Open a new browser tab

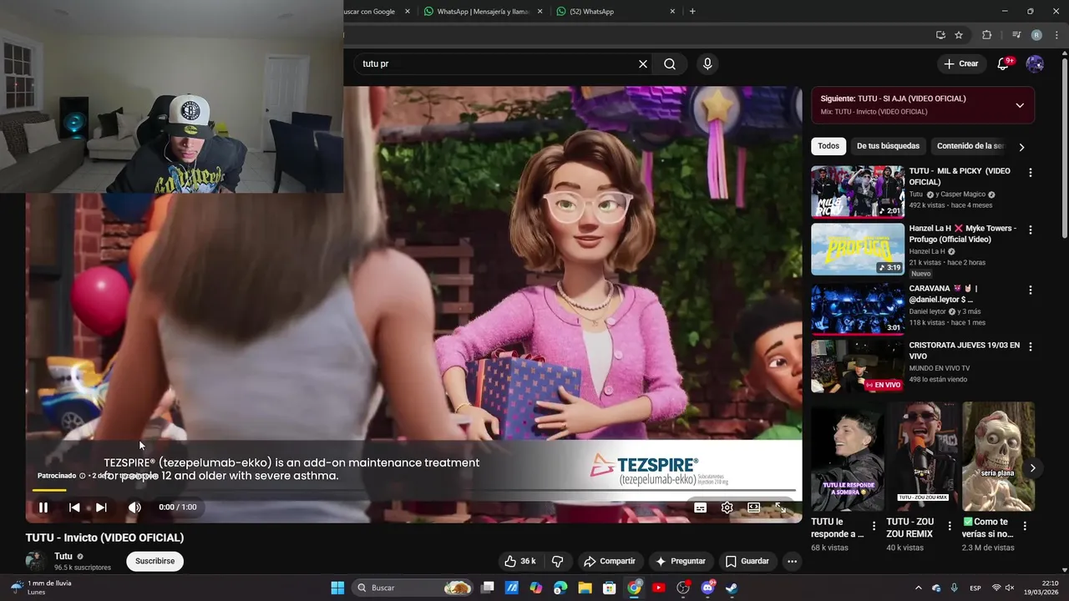coord(692,12)
